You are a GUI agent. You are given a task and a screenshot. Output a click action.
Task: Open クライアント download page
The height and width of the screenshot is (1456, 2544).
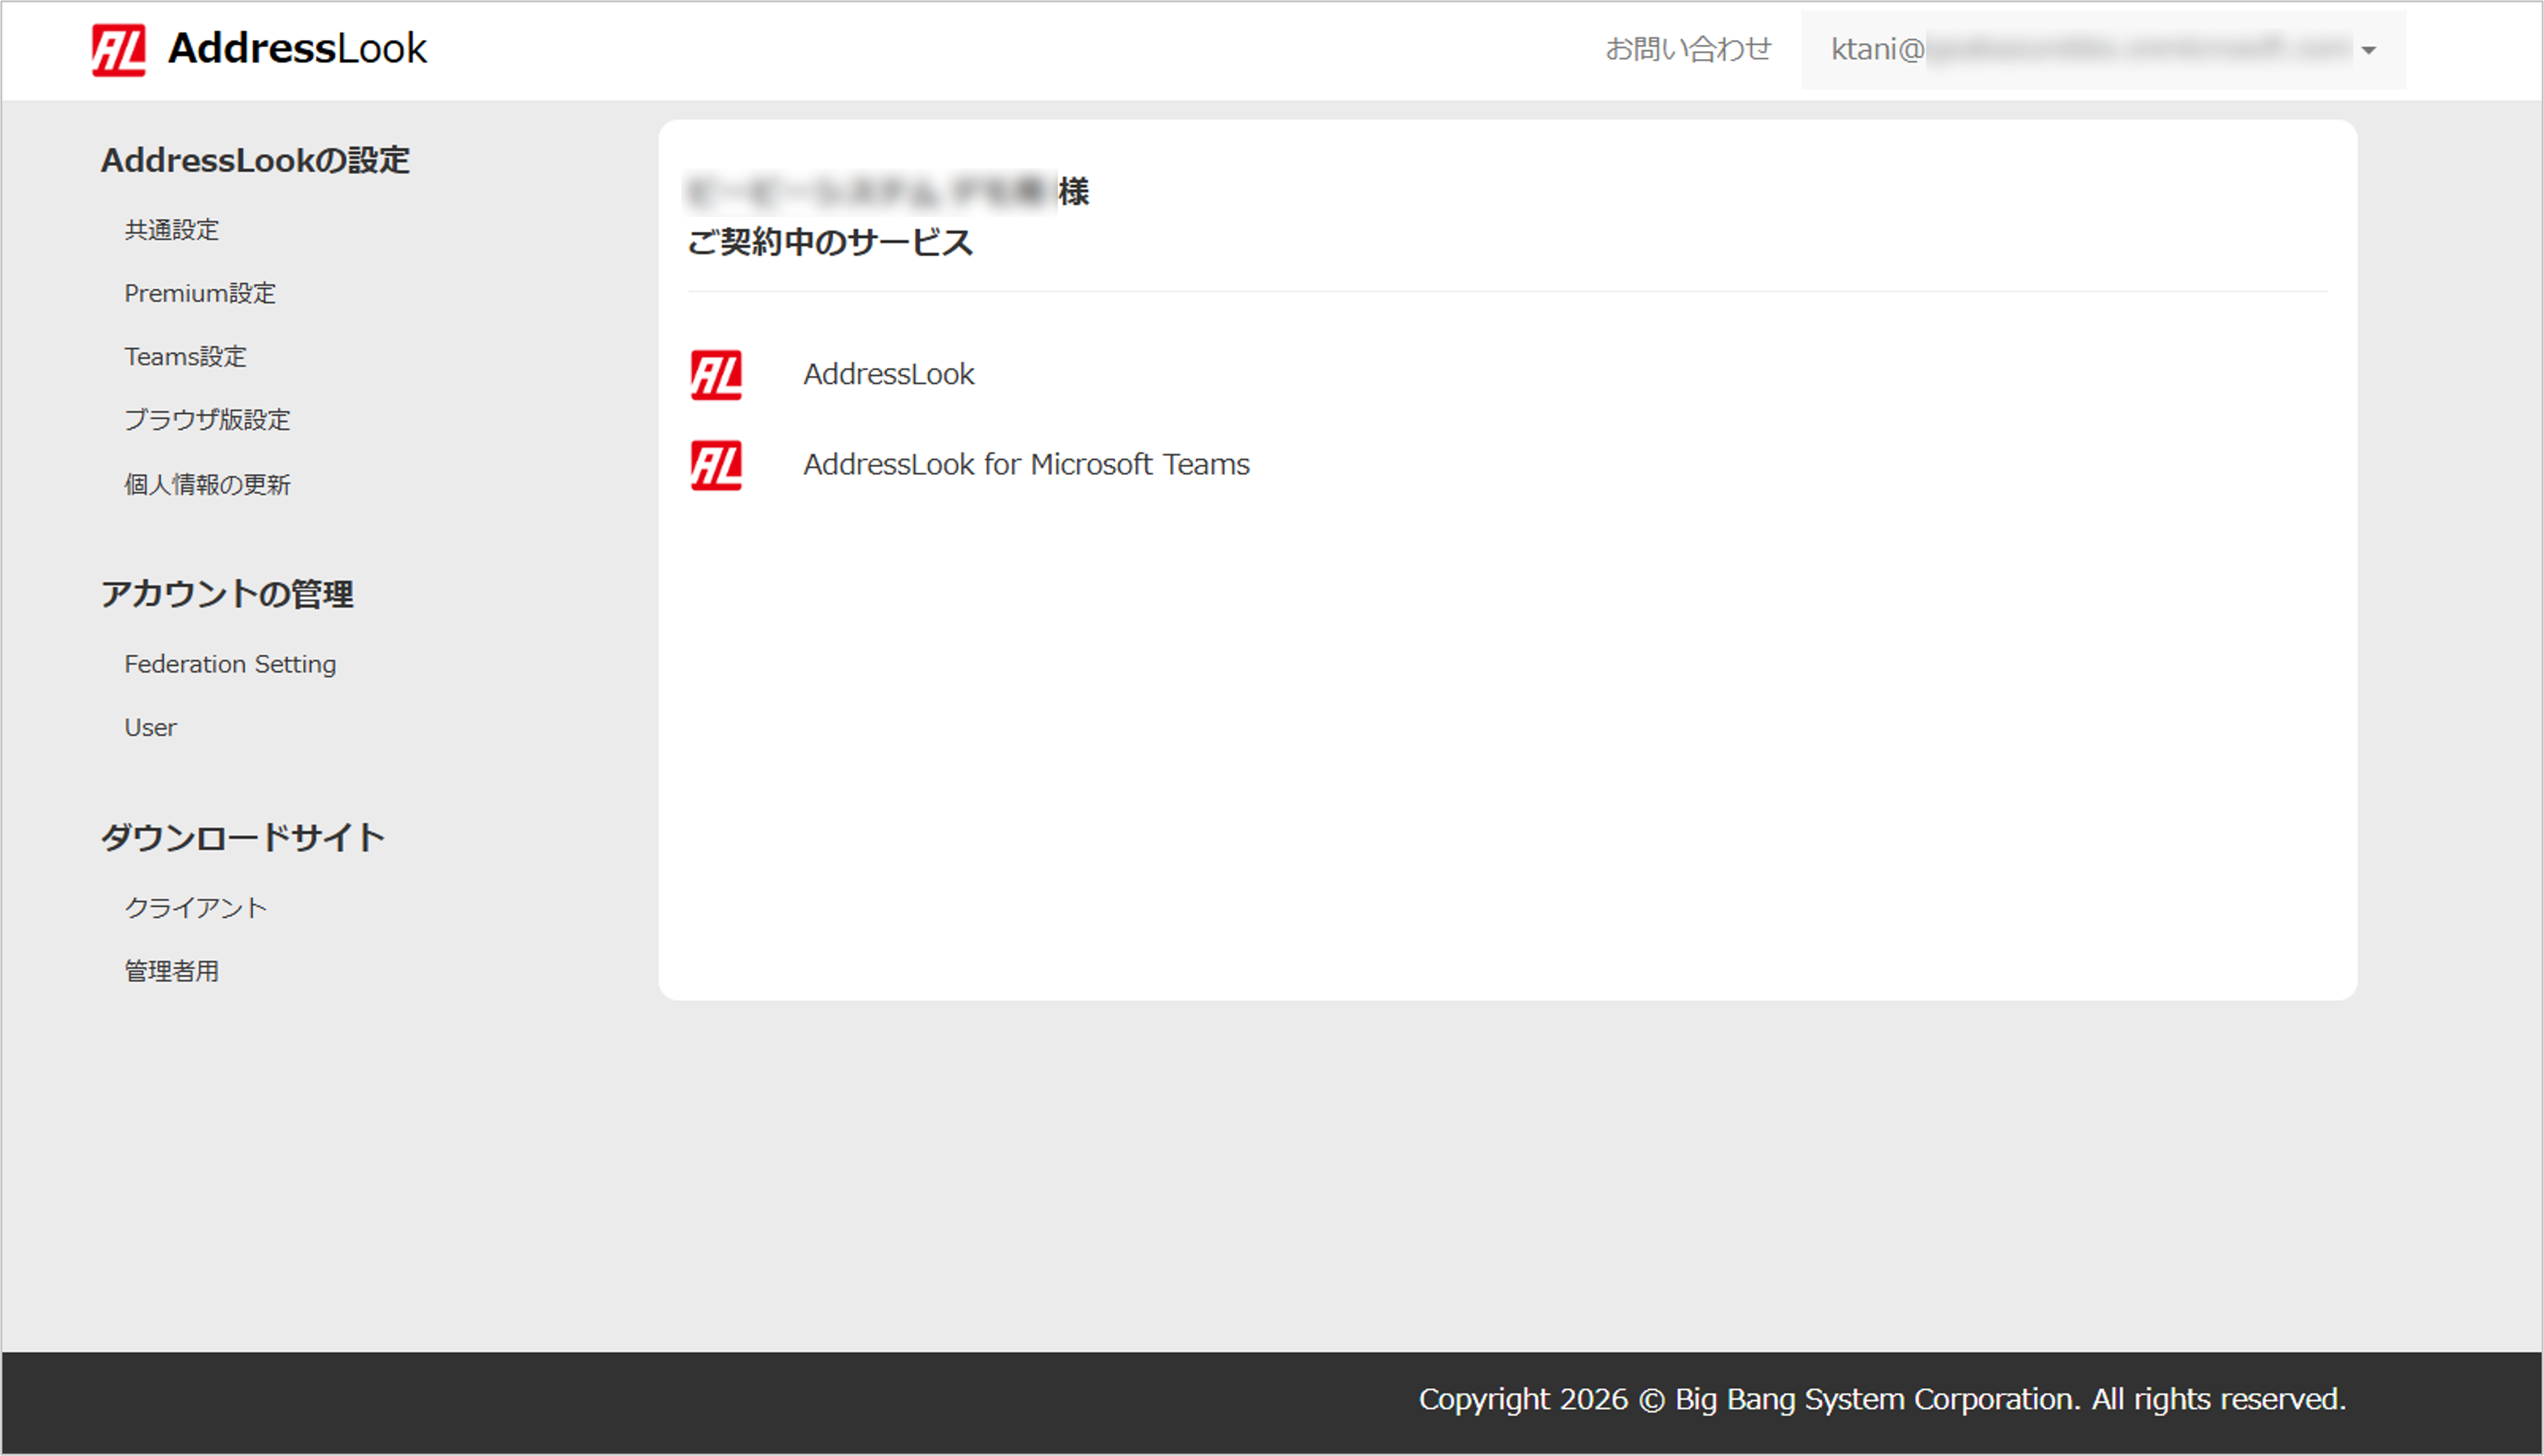click(195, 908)
